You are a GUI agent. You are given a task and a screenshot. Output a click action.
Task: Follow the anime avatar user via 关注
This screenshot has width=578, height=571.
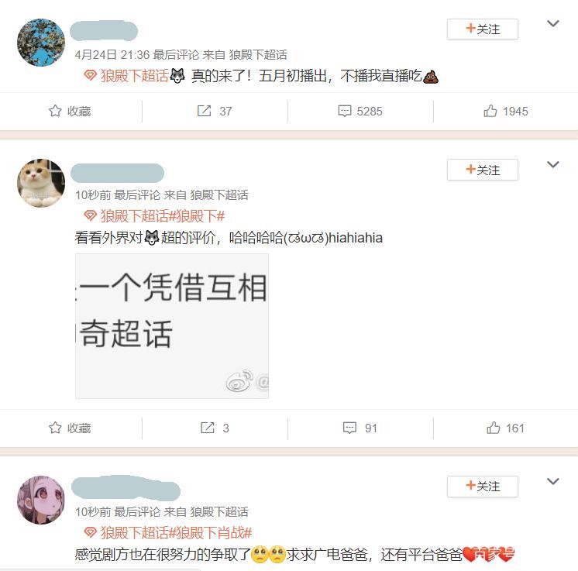[483, 487]
